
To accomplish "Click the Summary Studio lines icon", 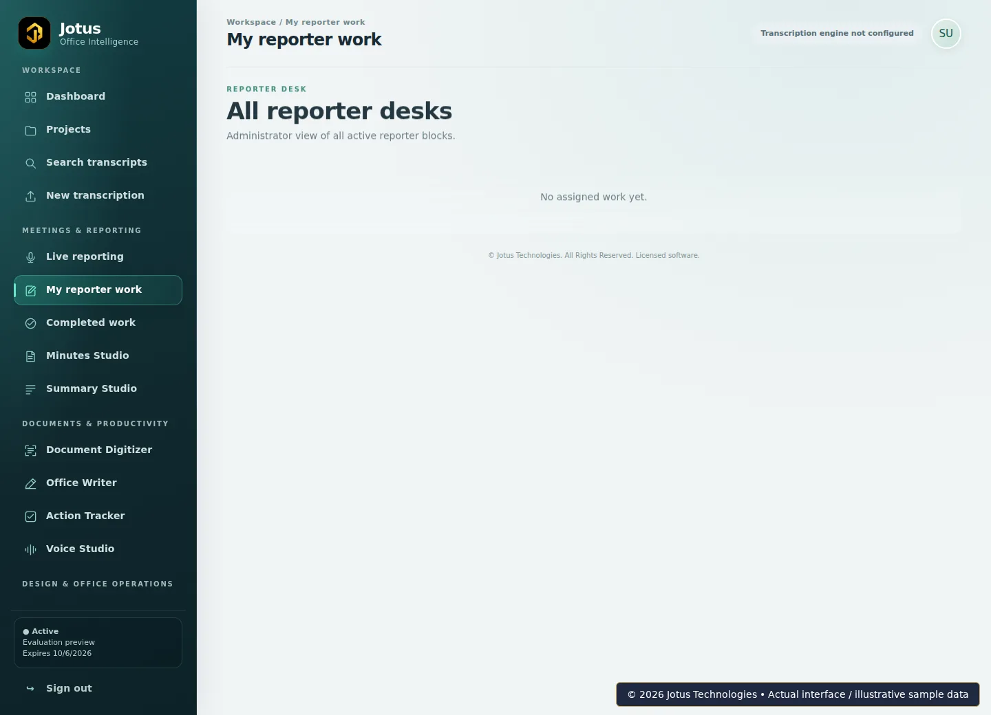I will coord(30,389).
